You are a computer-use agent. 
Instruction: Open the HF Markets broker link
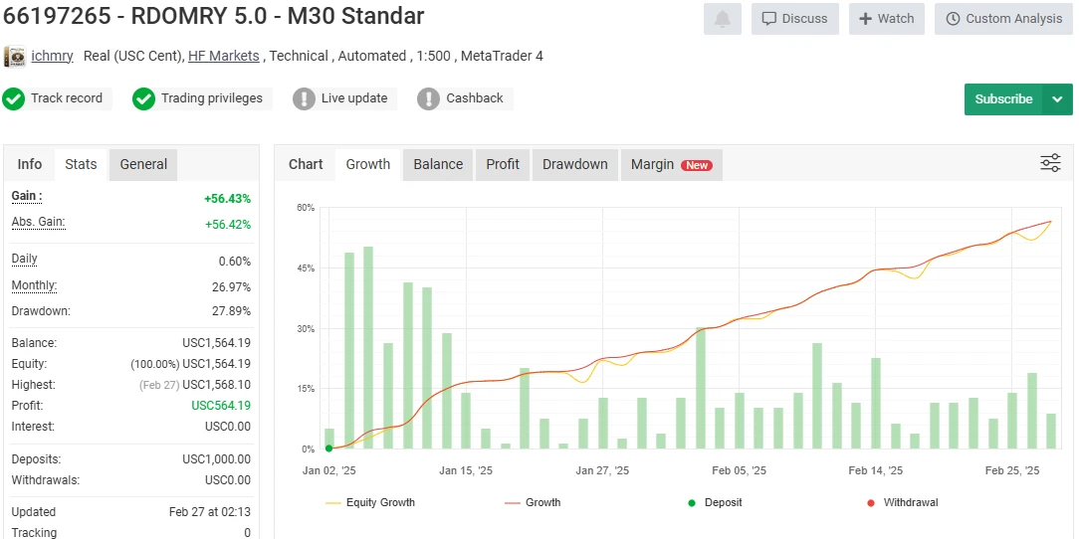coord(223,56)
